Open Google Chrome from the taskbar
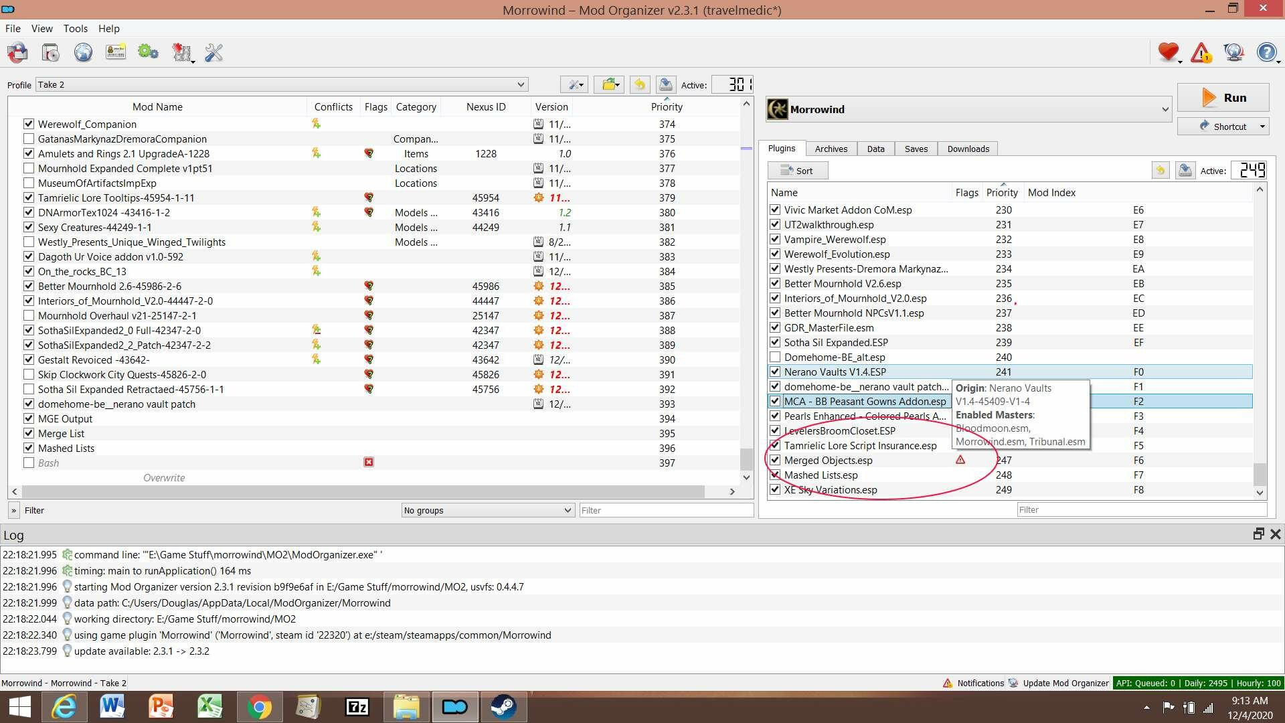This screenshot has height=723, width=1285. [259, 707]
